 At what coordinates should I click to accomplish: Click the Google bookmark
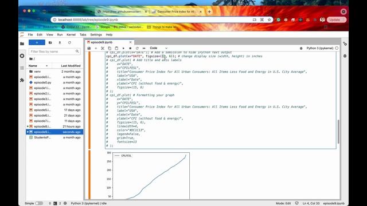point(103,27)
